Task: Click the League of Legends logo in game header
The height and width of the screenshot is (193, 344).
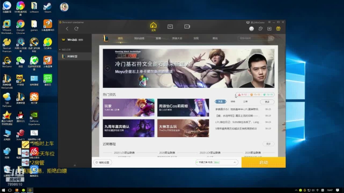Action: pos(106,38)
